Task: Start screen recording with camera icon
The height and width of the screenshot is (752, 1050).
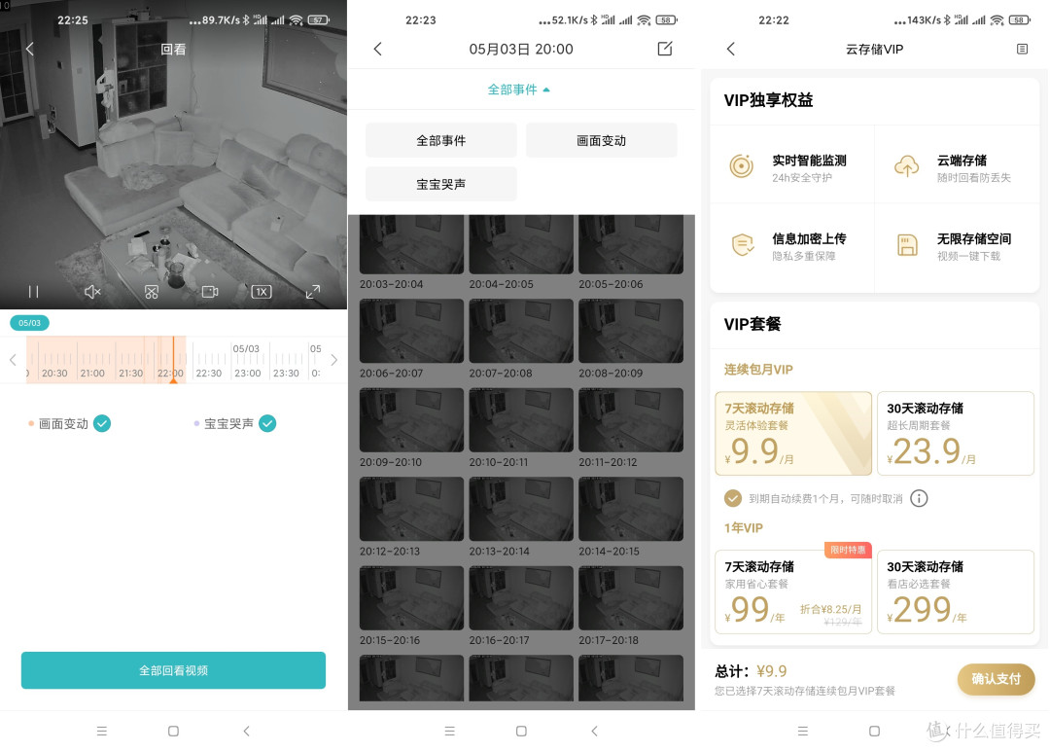Action: pyautogui.click(x=210, y=292)
